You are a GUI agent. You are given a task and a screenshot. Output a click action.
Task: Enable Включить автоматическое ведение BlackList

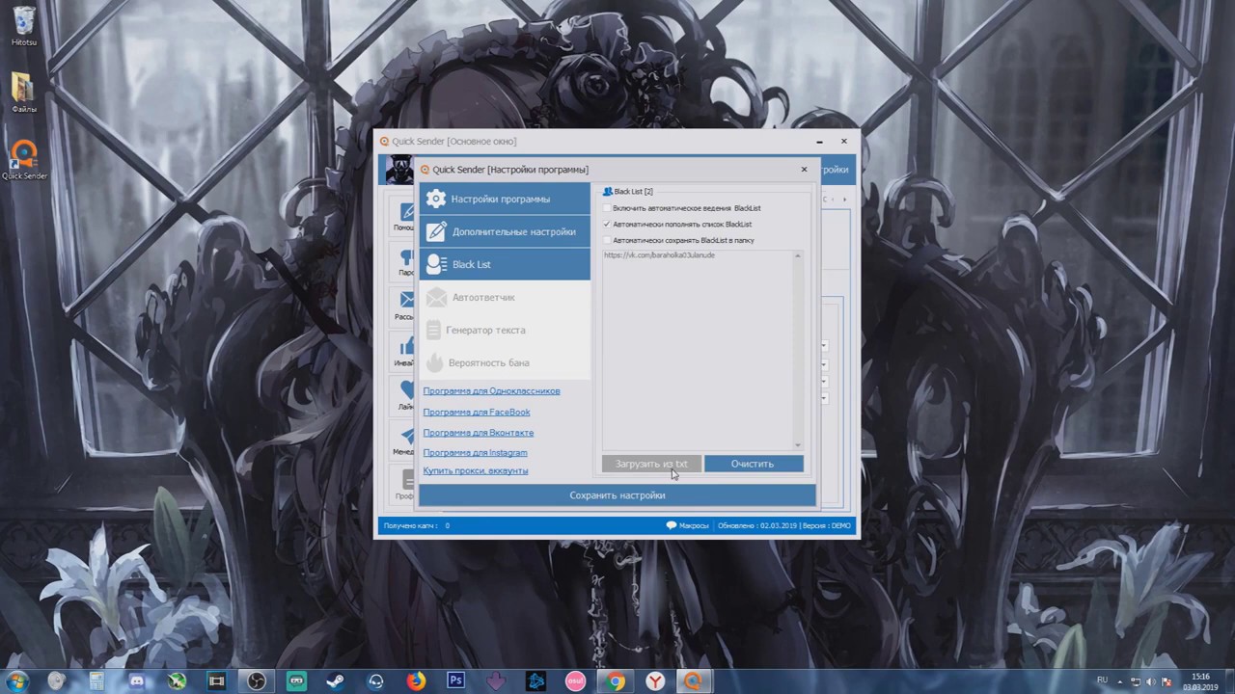[x=607, y=208]
